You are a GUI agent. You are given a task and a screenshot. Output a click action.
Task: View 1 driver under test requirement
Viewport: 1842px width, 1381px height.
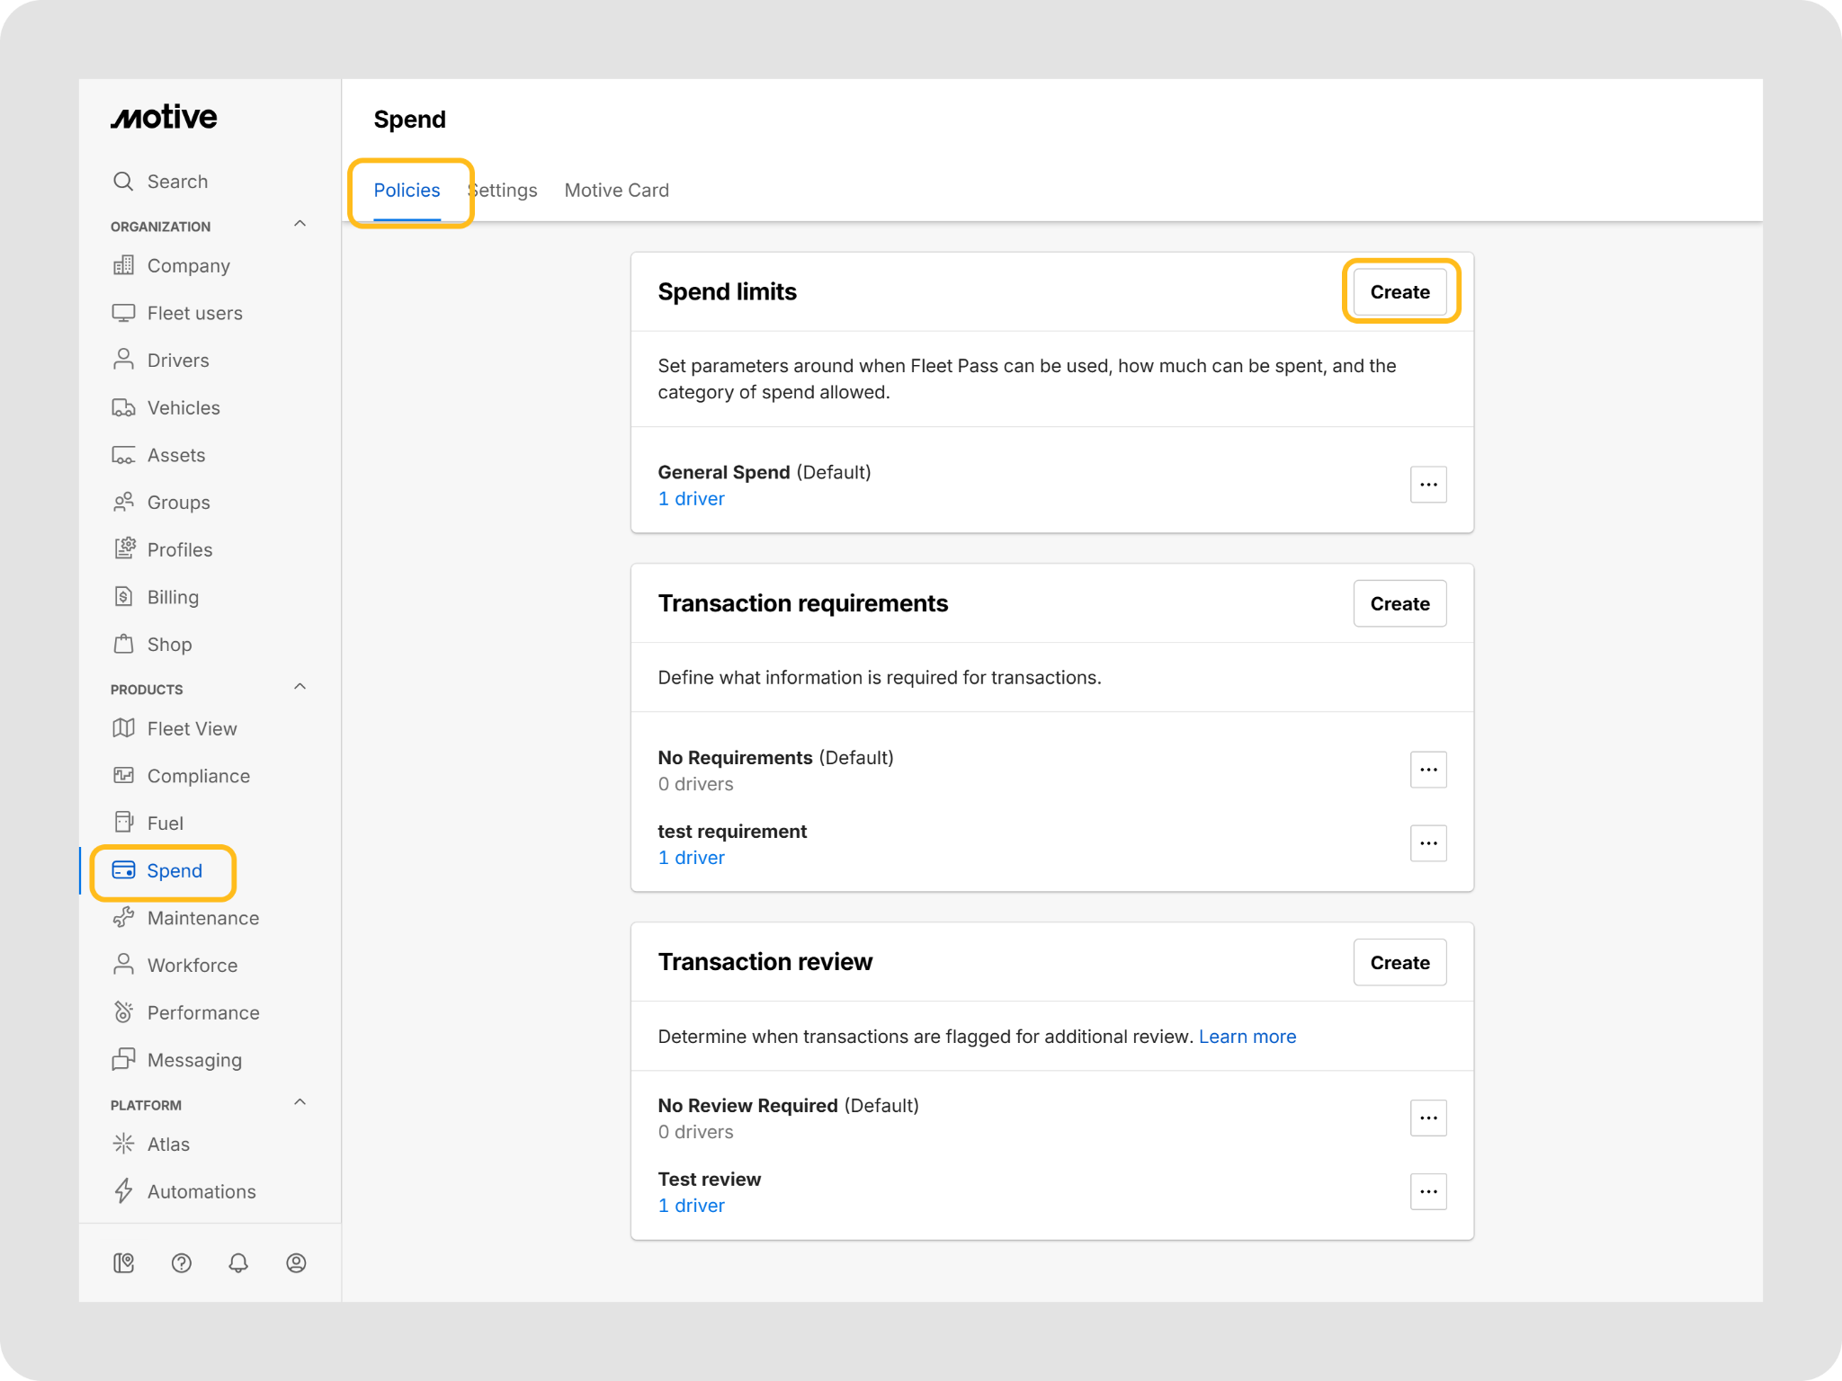coord(692,858)
